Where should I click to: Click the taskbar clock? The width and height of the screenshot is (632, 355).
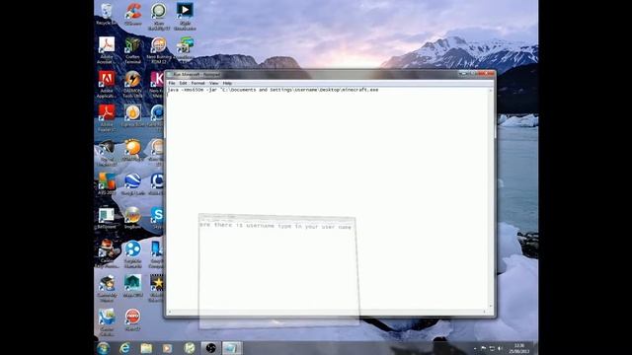(x=519, y=348)
